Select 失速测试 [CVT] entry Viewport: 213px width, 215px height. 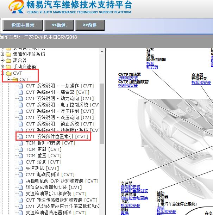coord(42,168)
